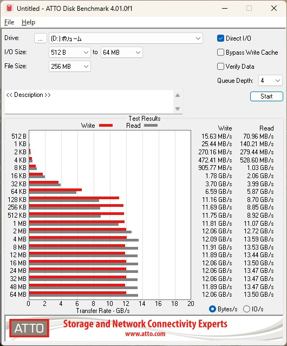Open the Help menu

(28, 22)
